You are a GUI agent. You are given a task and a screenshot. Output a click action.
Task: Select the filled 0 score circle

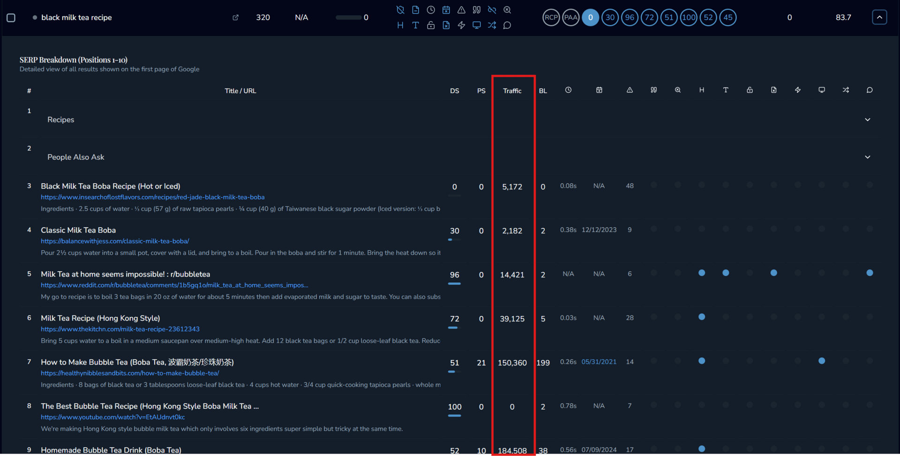point(591,18)
